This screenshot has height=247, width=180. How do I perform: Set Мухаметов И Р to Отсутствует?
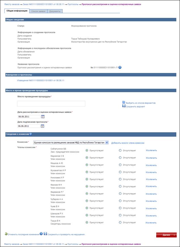click(120, 172)
